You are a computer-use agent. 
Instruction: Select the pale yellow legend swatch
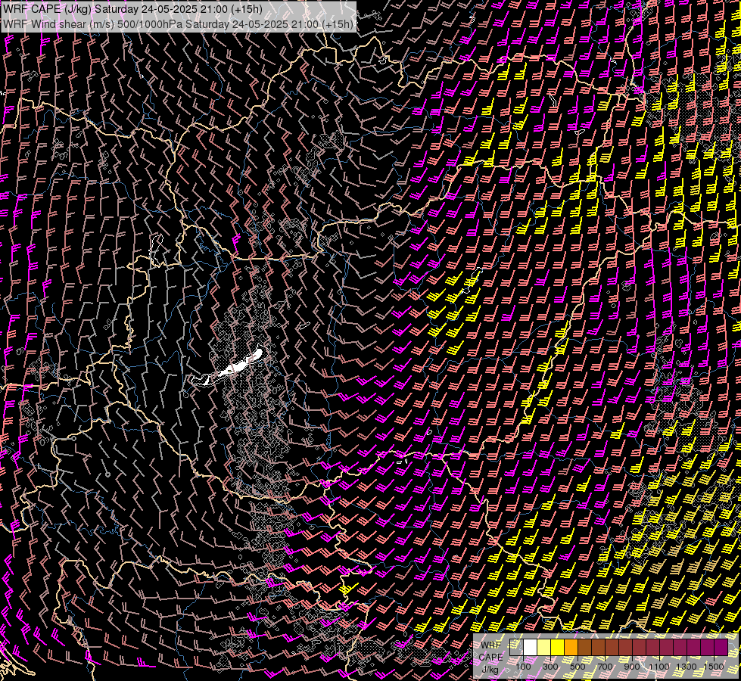tap(543, 647)
